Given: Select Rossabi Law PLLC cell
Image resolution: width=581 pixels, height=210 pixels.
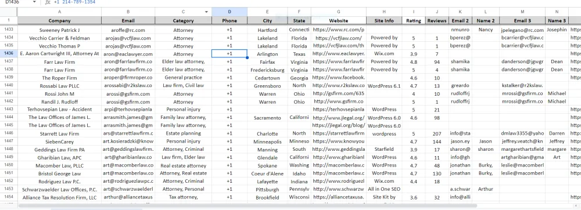Looking at the screenshot, I should point(59,86).
